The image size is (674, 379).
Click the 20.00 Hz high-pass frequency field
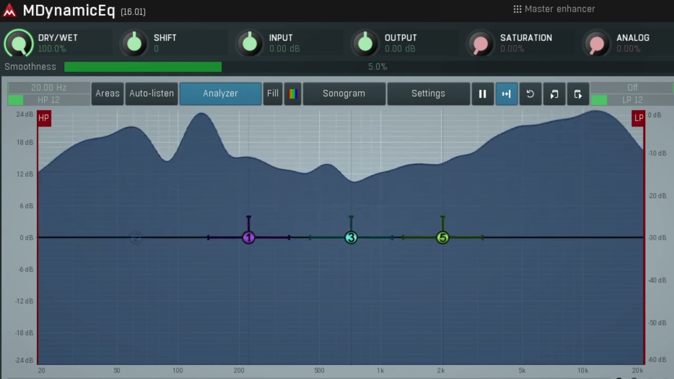click(48, 88)
